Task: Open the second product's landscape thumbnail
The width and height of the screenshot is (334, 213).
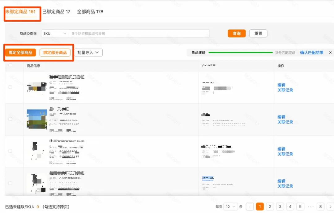Action: (x=37, y=119)
